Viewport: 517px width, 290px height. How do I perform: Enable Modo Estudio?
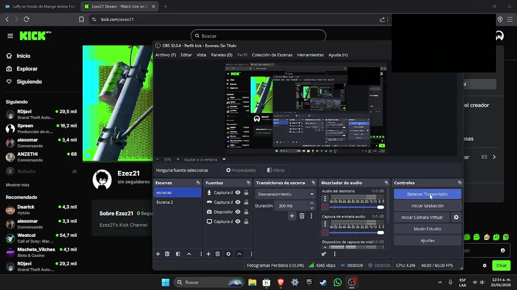pos(427,229)
